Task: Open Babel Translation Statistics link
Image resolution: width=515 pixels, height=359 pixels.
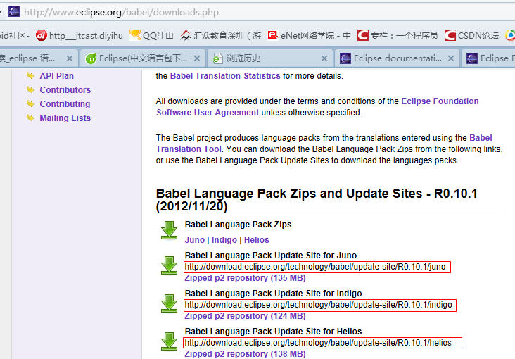Action: (225, 76)
